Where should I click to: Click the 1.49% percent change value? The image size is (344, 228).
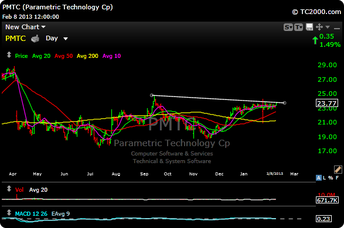(x=330, y=44)
